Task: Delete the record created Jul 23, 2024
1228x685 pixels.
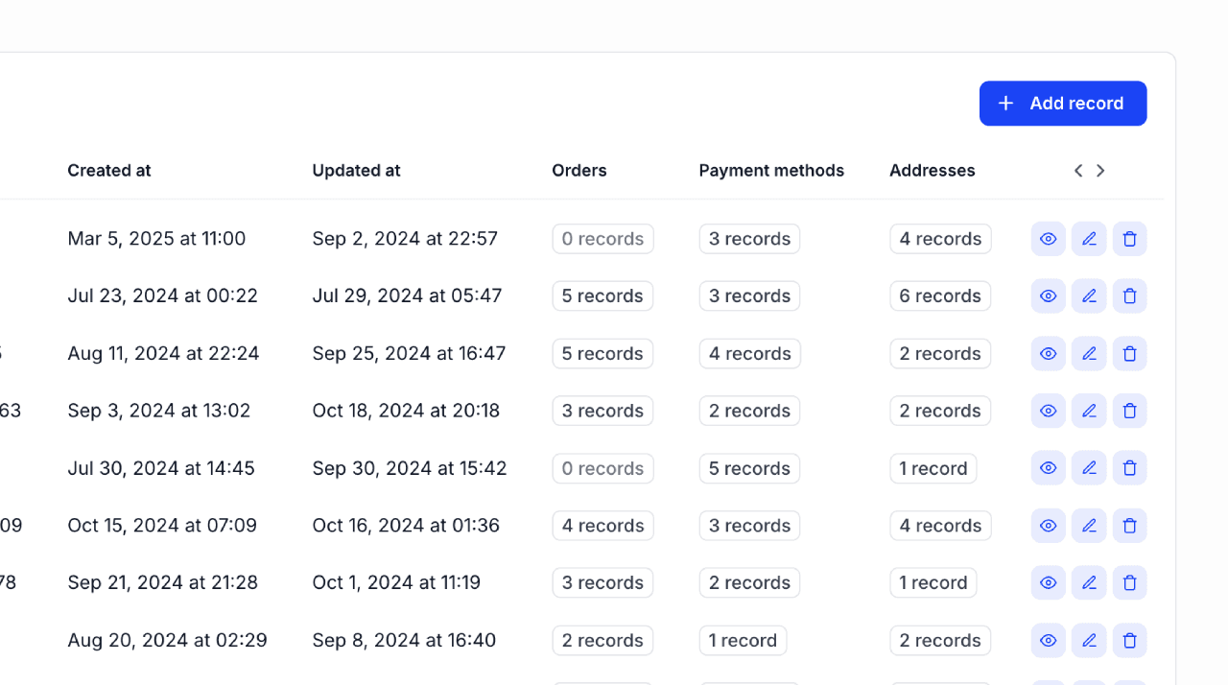Action: coord(1129,296)
